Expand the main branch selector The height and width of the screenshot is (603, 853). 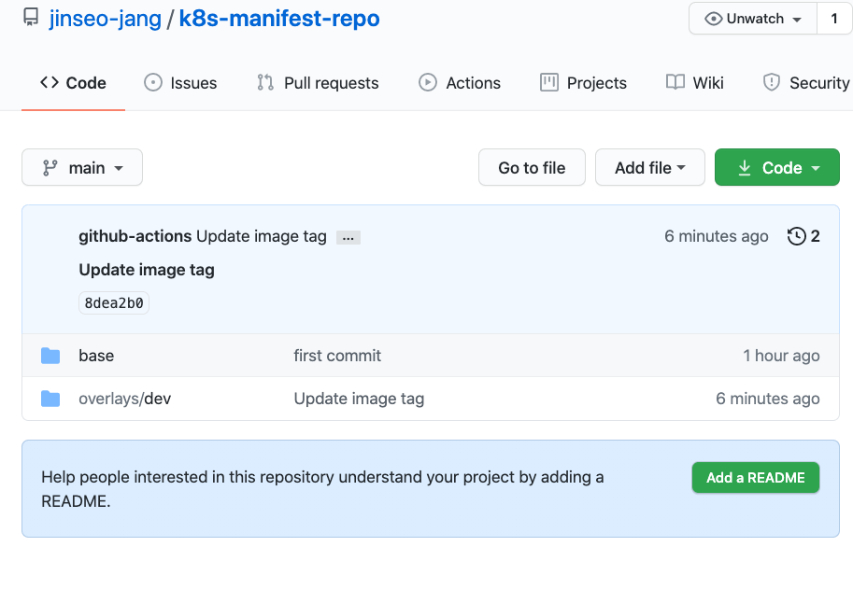(x=82, y=167)
